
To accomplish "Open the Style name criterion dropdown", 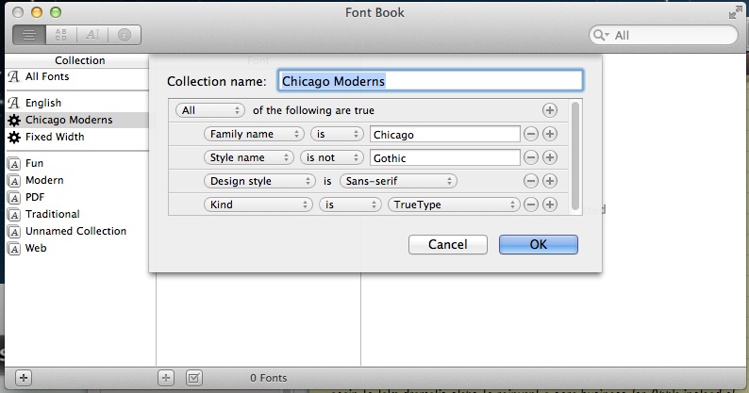I will (248, 157).
